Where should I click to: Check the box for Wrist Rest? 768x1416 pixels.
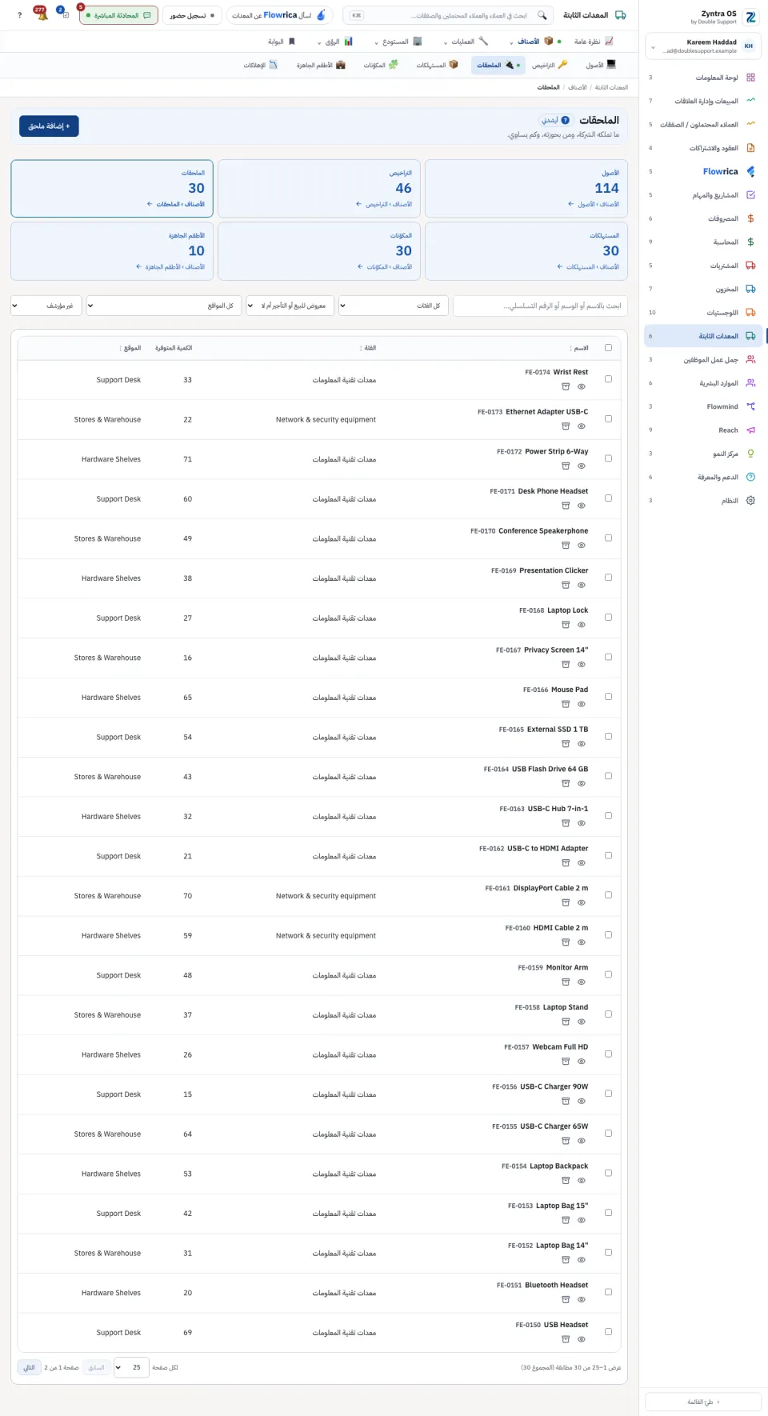(x=608, y=379)
